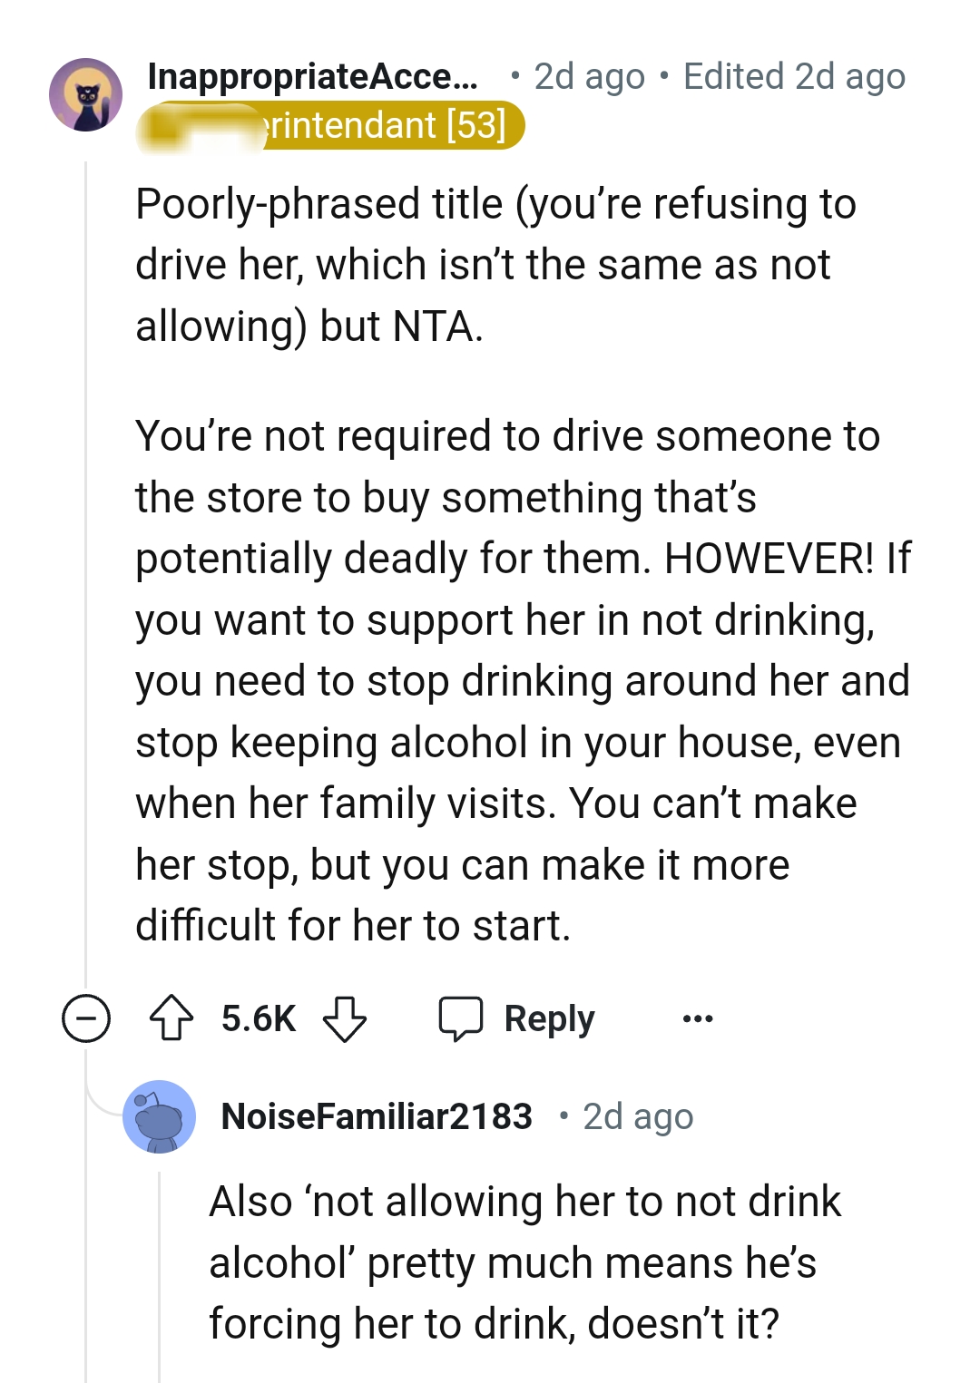Toggle an upvote on the 5.6K comment
This screenshot has height=1383, width=980.
click(x=172, y=1018)
